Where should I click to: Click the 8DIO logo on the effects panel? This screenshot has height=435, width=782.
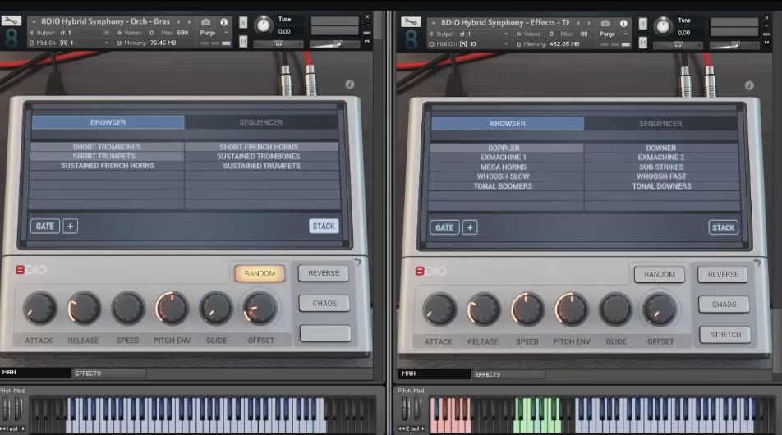430,271
